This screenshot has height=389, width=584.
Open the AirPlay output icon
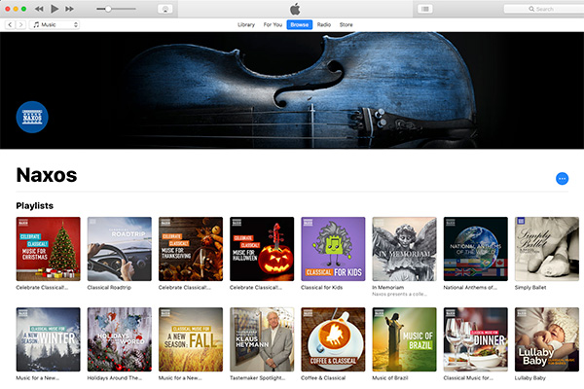click(164, 9)
